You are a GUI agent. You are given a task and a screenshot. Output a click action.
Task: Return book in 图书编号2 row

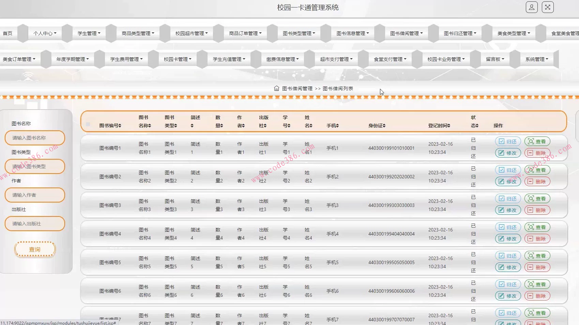[508, 170]
